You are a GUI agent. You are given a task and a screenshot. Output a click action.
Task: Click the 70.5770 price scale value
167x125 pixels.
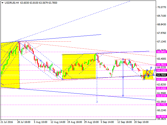162,7
